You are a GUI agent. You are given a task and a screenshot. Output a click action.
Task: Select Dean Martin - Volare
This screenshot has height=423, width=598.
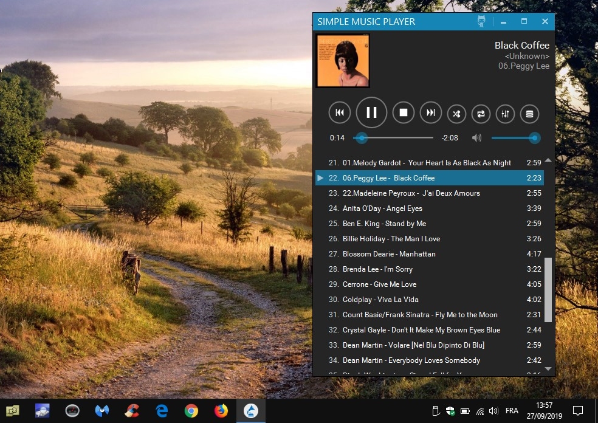click(x=430, y=345)
